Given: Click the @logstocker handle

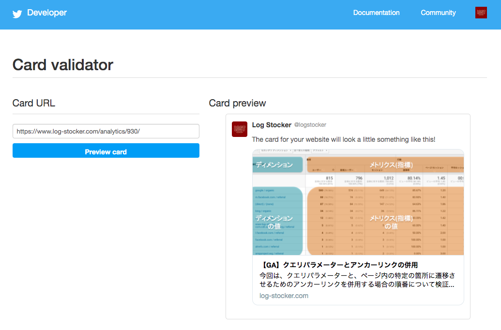Looking at the screenshot, I should click(x=310, y=125).
